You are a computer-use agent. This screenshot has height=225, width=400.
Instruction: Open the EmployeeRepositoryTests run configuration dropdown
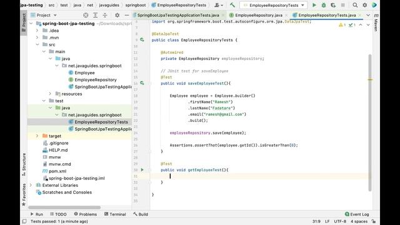pos(274,5)
